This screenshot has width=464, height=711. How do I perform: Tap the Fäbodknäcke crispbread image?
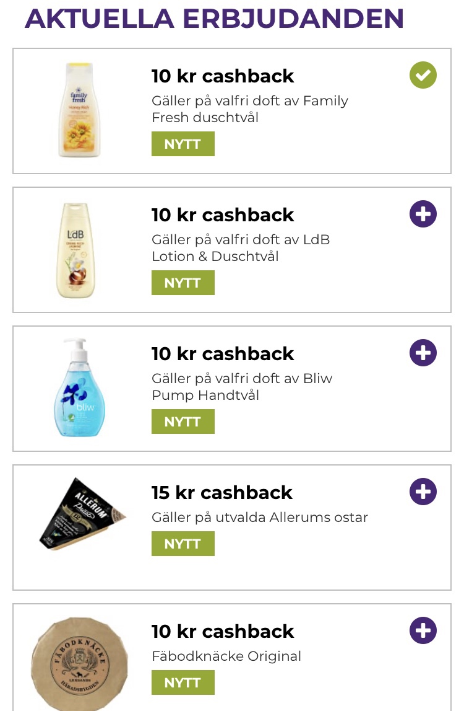[79, 663]
